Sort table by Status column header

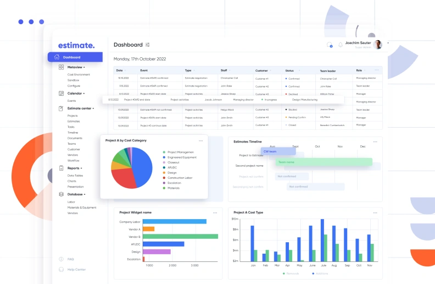tap(291, 70)
